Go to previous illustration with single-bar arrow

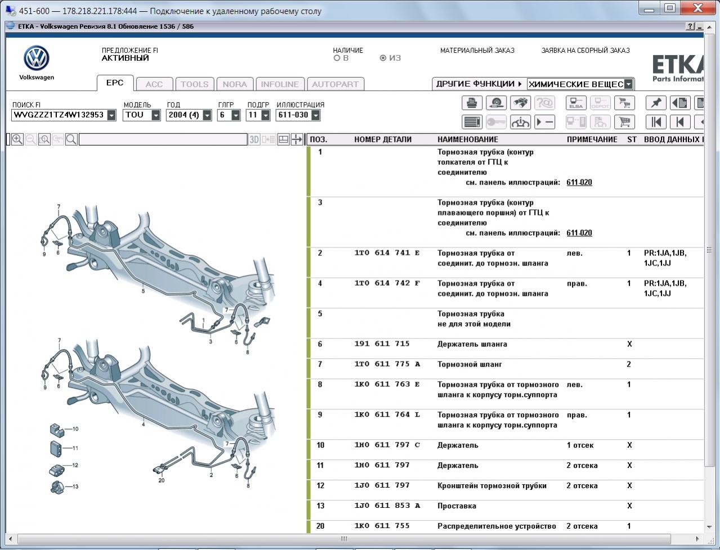[x=680, y=122]
